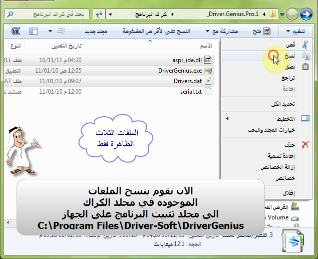Click the DriverGenius.exe application icon
This screenshot has width=318, height=259.
pyautogui.click(x=208, y=71)
